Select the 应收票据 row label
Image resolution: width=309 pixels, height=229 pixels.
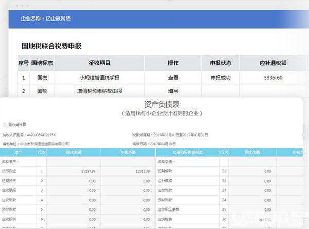point(9,190)
